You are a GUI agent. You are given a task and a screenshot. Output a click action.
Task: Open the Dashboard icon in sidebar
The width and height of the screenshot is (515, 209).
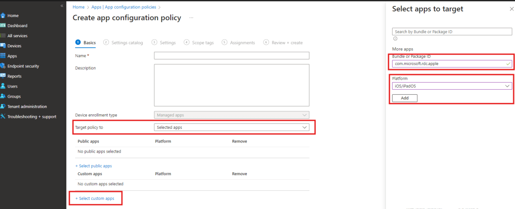[3, 26]
